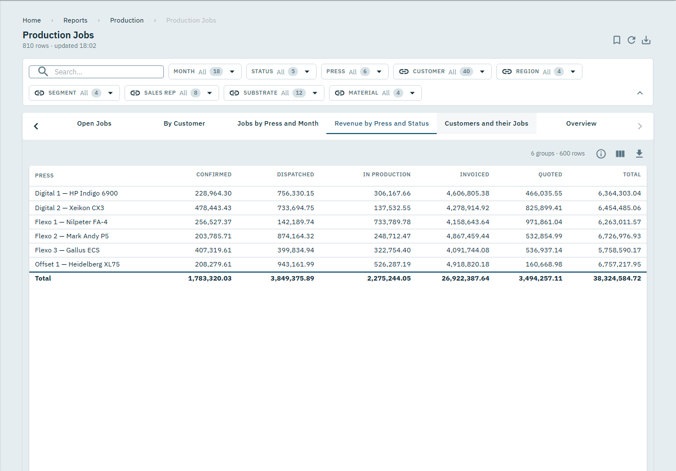Click the link icon on Customer filter
Viewport: 676px width, 471px height.
click(x=404, y=72)
